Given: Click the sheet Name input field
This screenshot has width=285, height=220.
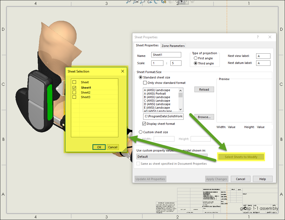Looking at the screenshot, I should tap(166, 55).
